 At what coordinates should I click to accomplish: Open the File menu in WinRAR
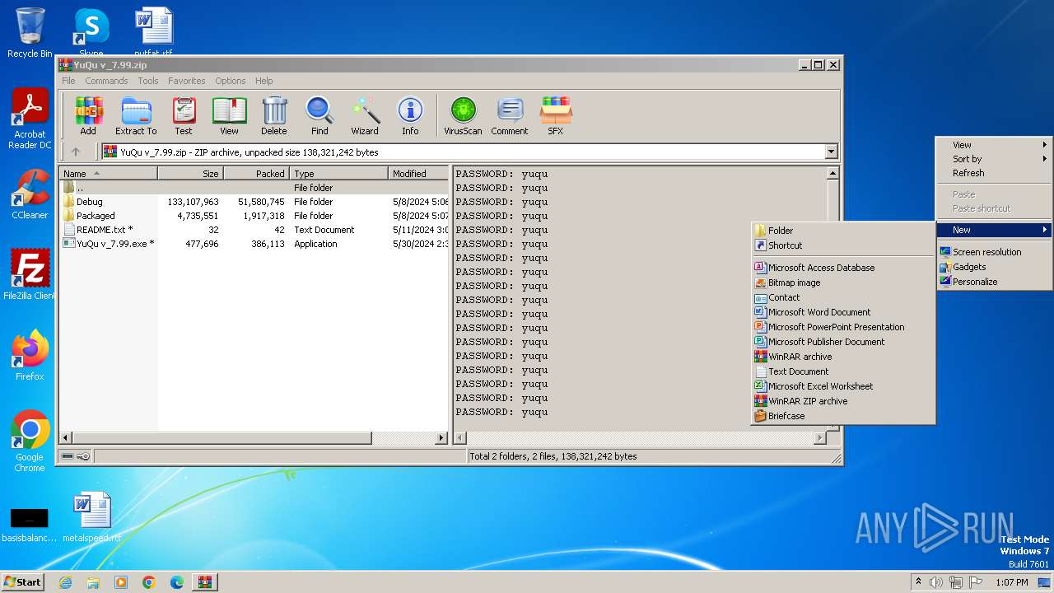tap(68, 81)
